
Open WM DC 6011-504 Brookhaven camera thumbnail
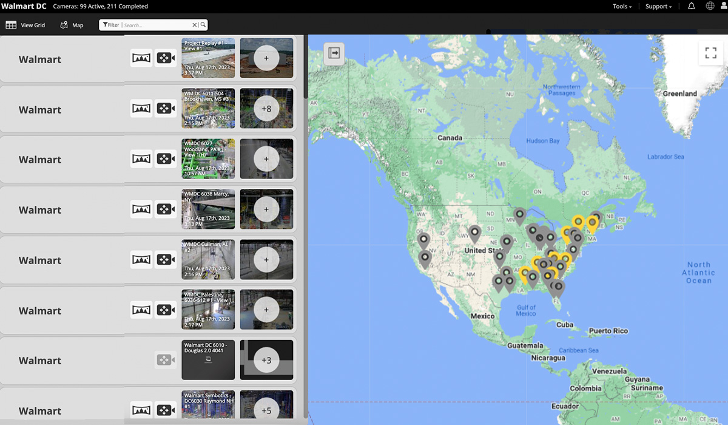tap(208, 109)
